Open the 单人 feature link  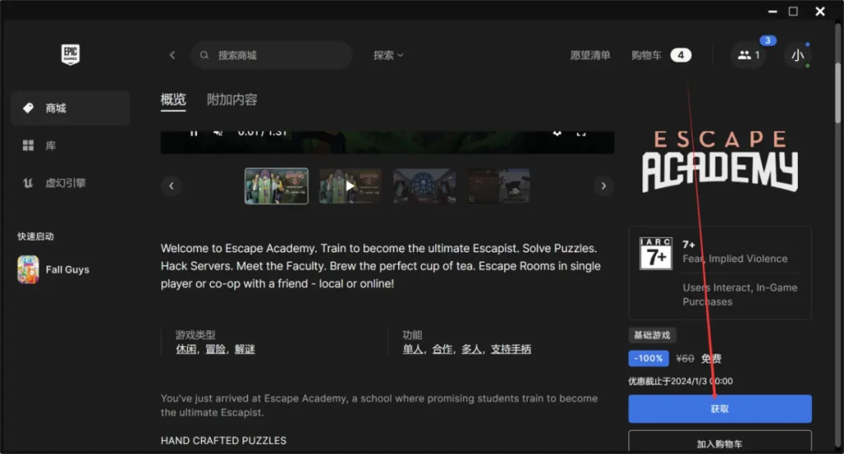pos(413,349)
